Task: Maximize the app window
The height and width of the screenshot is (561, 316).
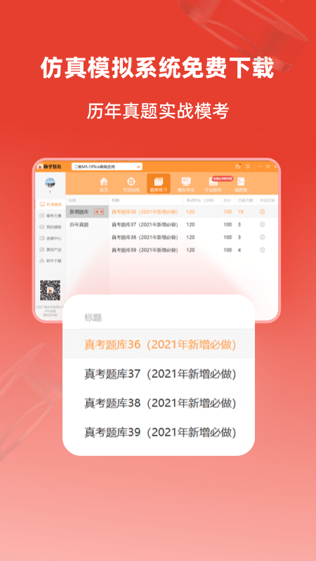Action: (268, 167)
